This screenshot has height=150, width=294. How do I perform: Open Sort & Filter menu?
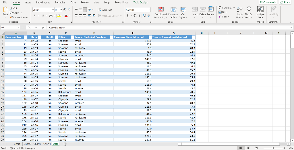tap(240, 13)
